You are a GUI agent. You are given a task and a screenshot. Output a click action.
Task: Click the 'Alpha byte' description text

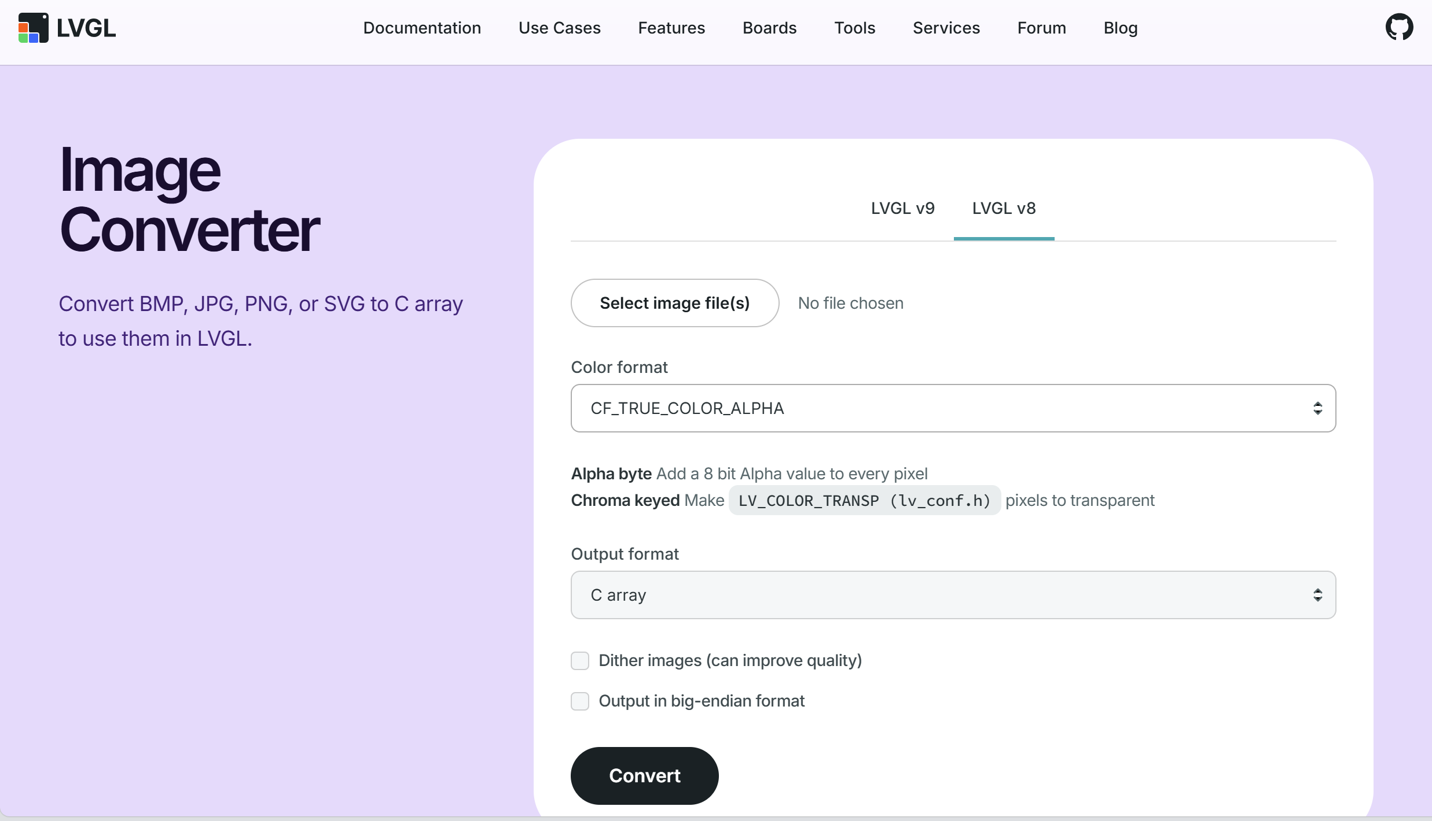(x=749, y=474)
